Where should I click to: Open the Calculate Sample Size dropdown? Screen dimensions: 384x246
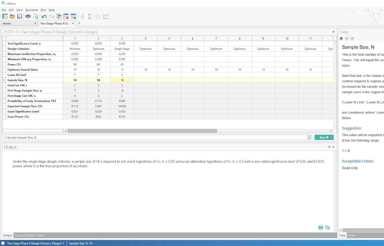[x=309, y=138]
